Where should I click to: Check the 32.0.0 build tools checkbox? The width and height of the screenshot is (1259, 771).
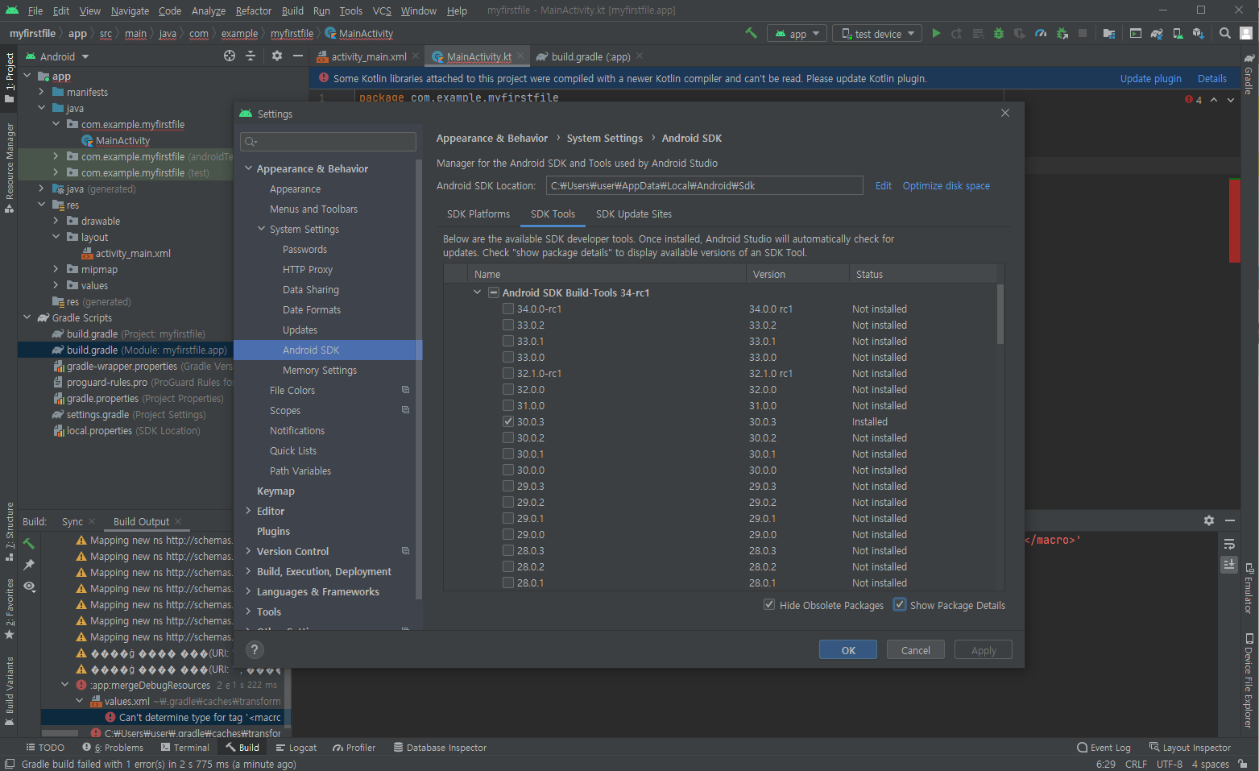[508, 389]
